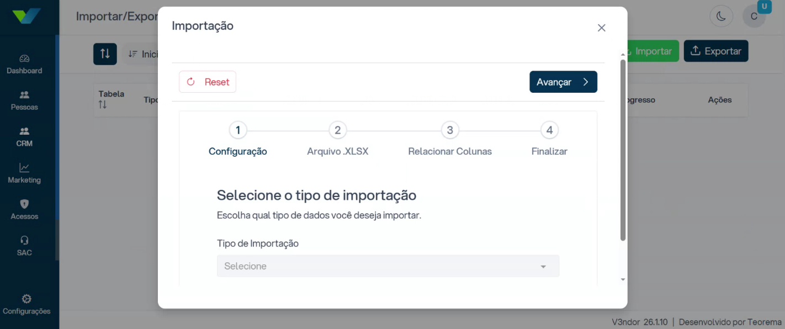Open the Dashboard sidebar item

24,65
